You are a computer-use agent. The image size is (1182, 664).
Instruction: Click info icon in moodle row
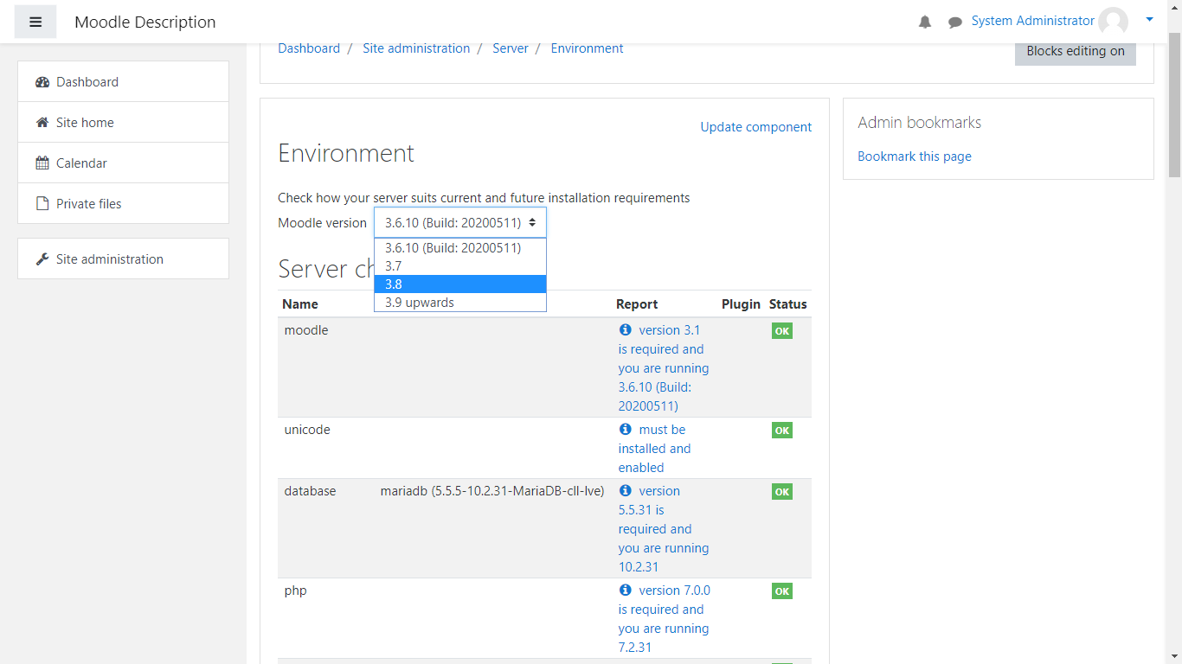click(x=626, y=330)
